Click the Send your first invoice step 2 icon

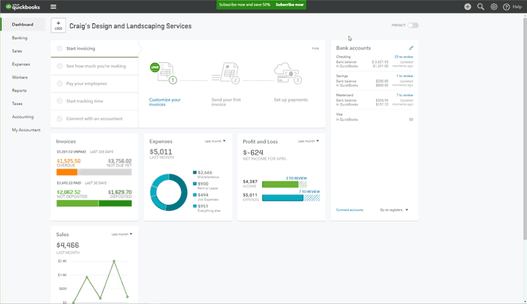pyautogui.click(x=226, y=73)
